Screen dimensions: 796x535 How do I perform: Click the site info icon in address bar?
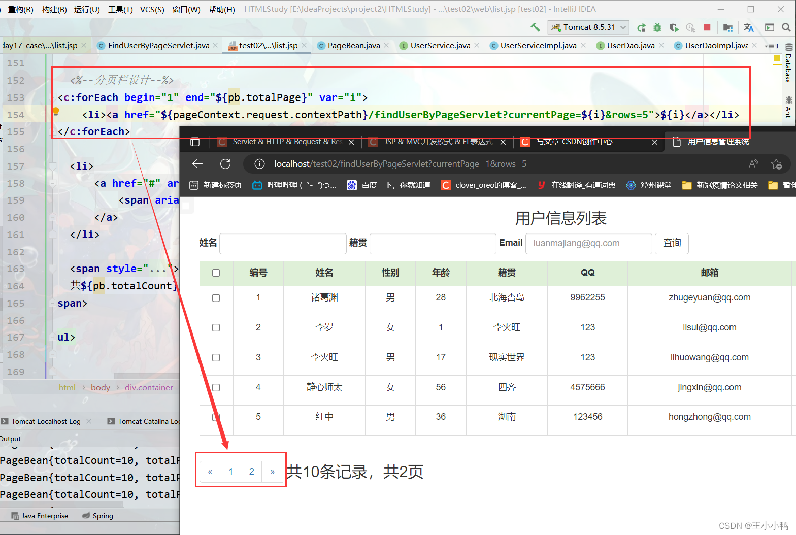259,163
